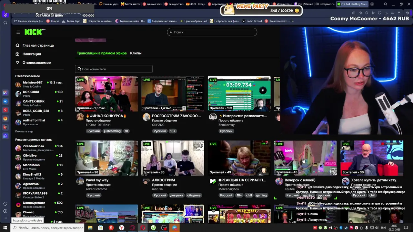Open Mellstroy987 followed channel
Viewport: 413px width, 232px height.
(39, 84)
